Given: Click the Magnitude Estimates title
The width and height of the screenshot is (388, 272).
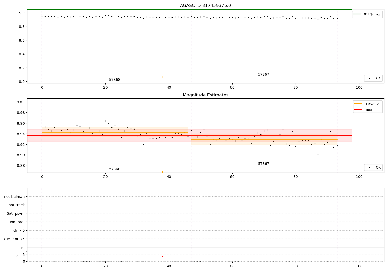Looking at the screenshot, I should pyautogui.click(x=205, y=95).
